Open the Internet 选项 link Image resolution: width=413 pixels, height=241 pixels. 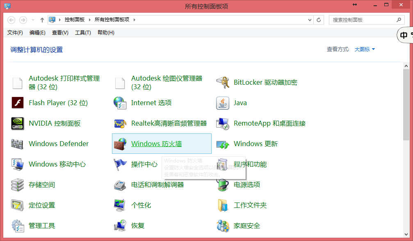tap(151, 103)
